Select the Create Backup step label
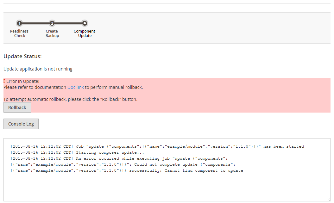 [52, 34]
